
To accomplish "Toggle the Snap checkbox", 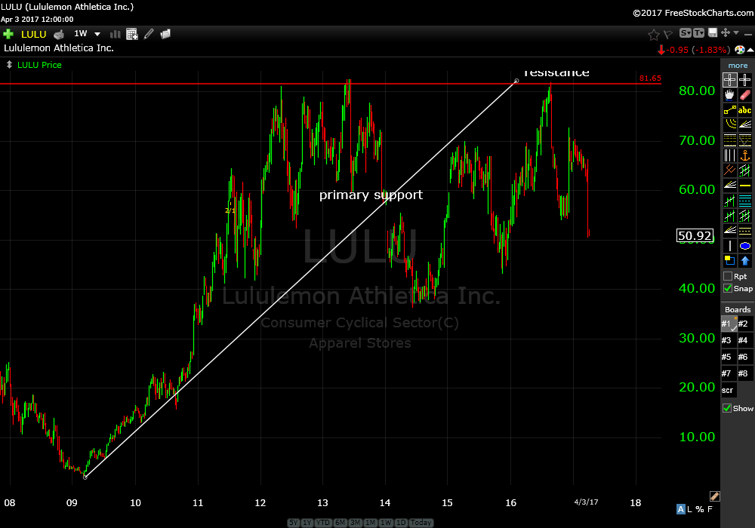I will pyautogui.click(x=728, y=288).
